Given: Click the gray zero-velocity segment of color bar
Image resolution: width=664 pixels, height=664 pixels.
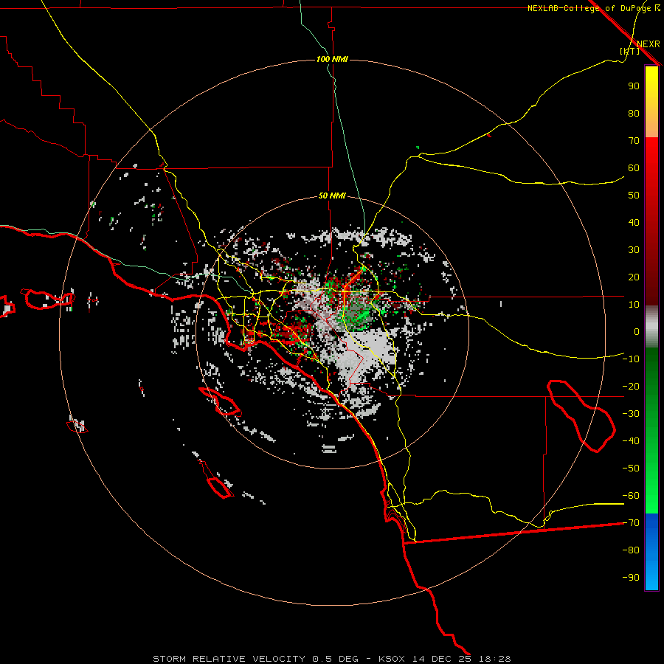Looking at the screenshot, I should (x=651, y=327).
